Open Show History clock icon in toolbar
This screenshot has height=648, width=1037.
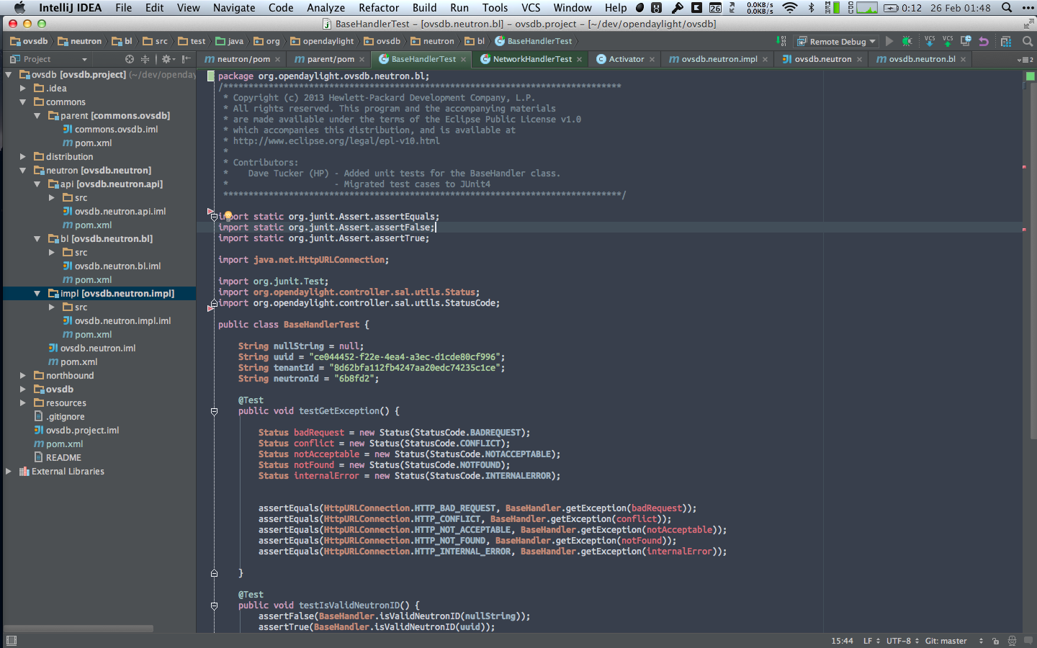966,41
